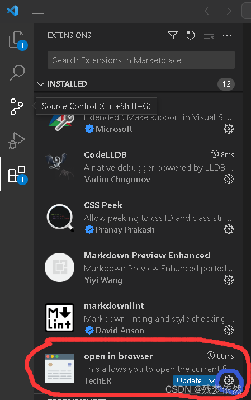Open Views and More Actions ellipsis
This screenshot has height=400, width=251.
tap(227, 35)
